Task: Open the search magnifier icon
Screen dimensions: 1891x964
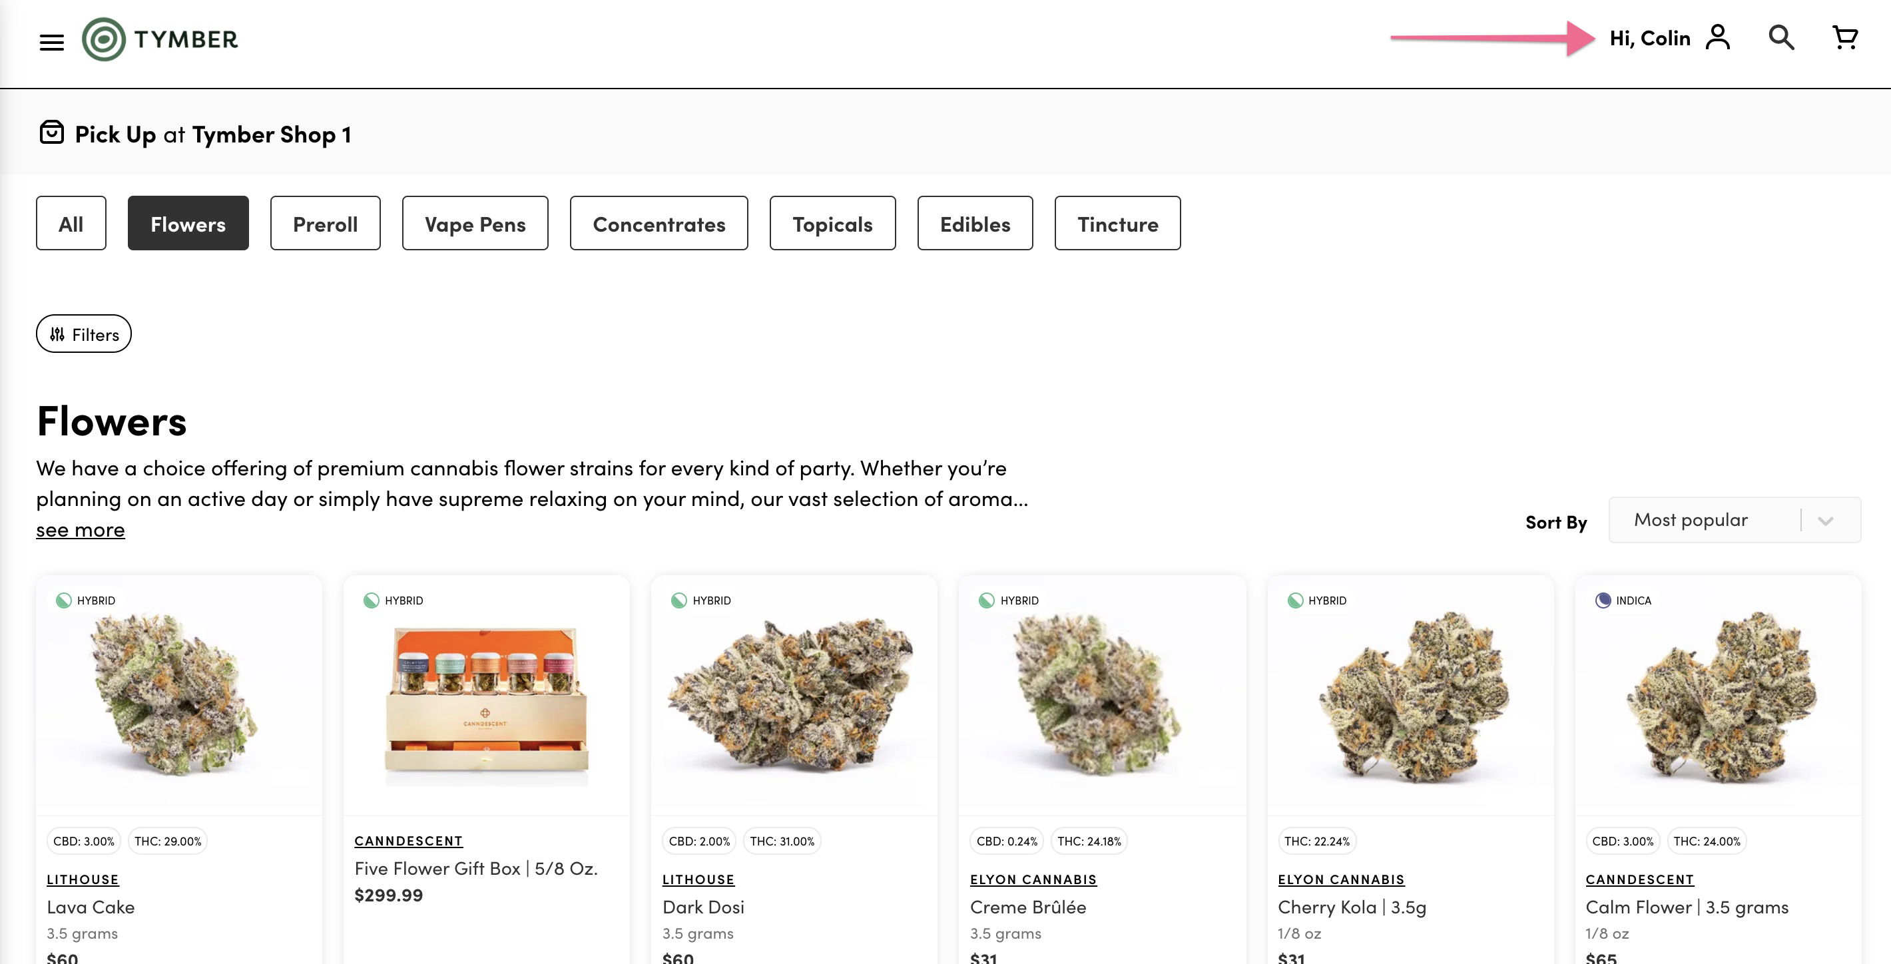Action: [1782, 37]
